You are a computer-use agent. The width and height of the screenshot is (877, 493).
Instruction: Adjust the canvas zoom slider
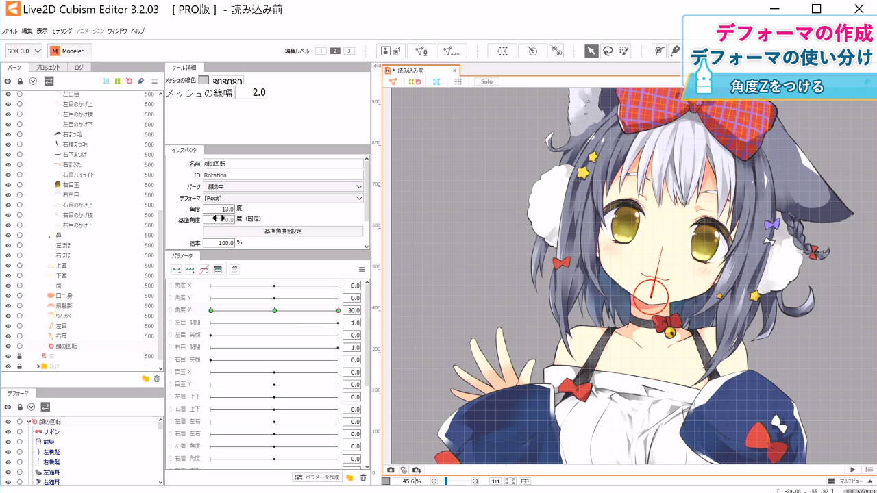point(456,481)
